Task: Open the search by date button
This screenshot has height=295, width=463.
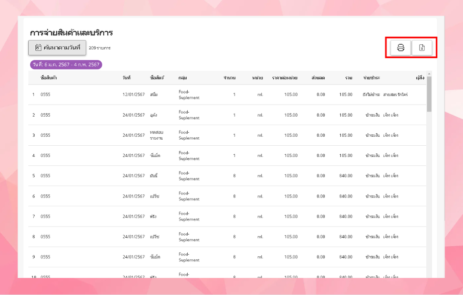Action: [57, 48]
